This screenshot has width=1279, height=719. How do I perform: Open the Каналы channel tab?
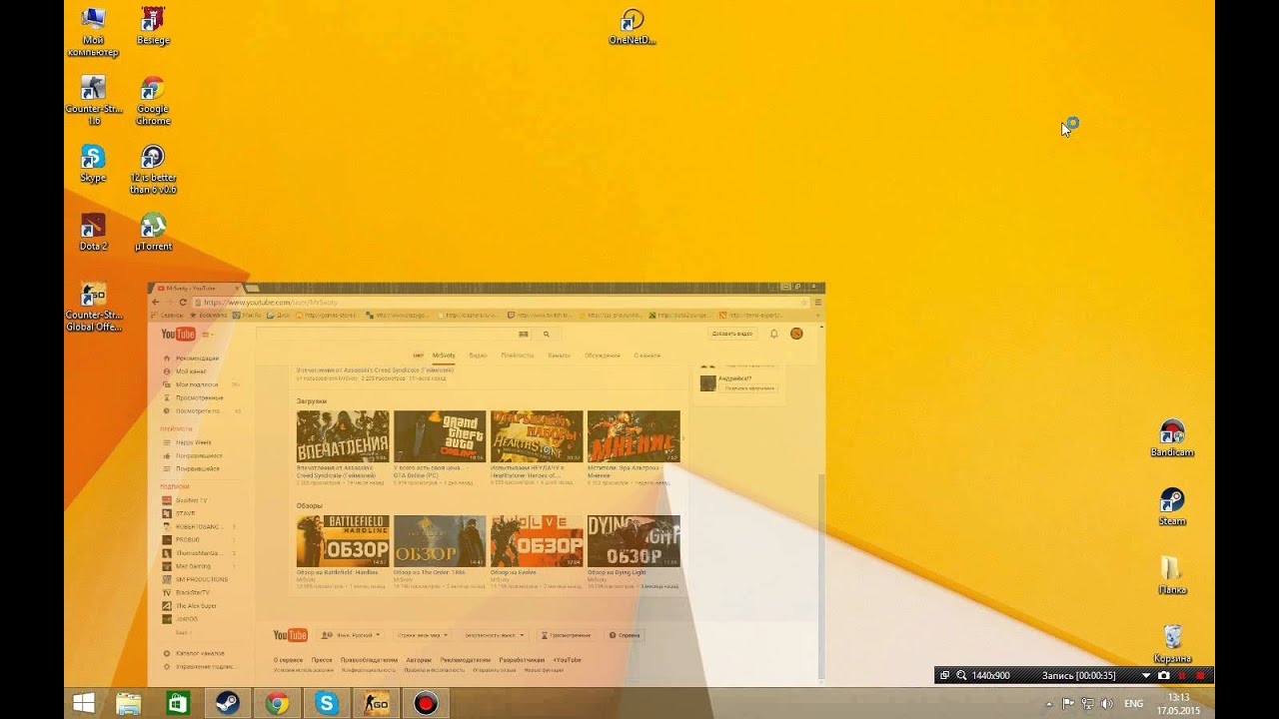(x=559, y=356)
